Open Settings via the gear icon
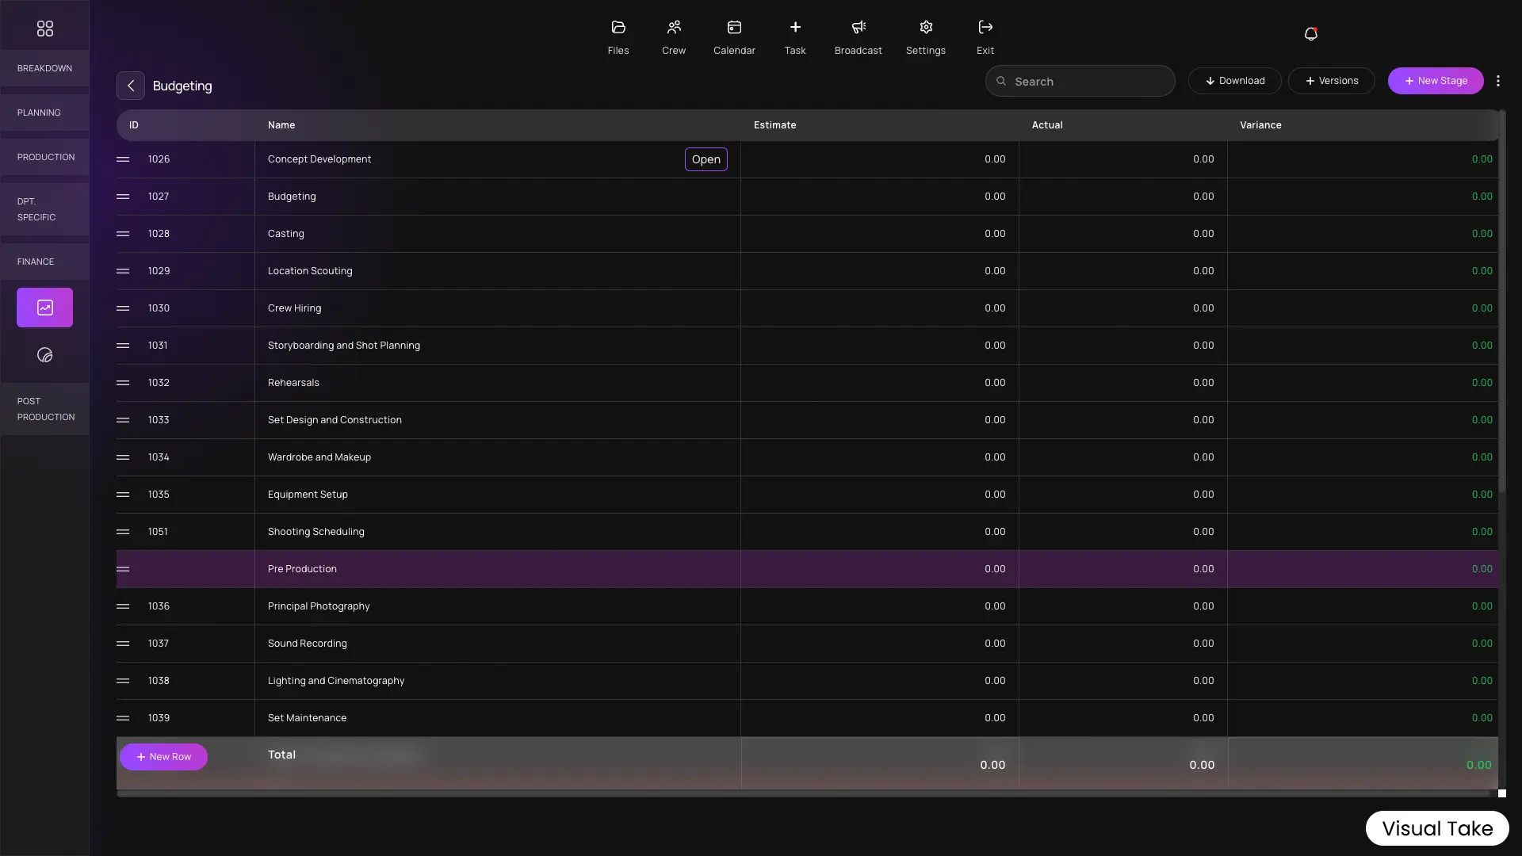1522x856 pixels. click(926, 36)
